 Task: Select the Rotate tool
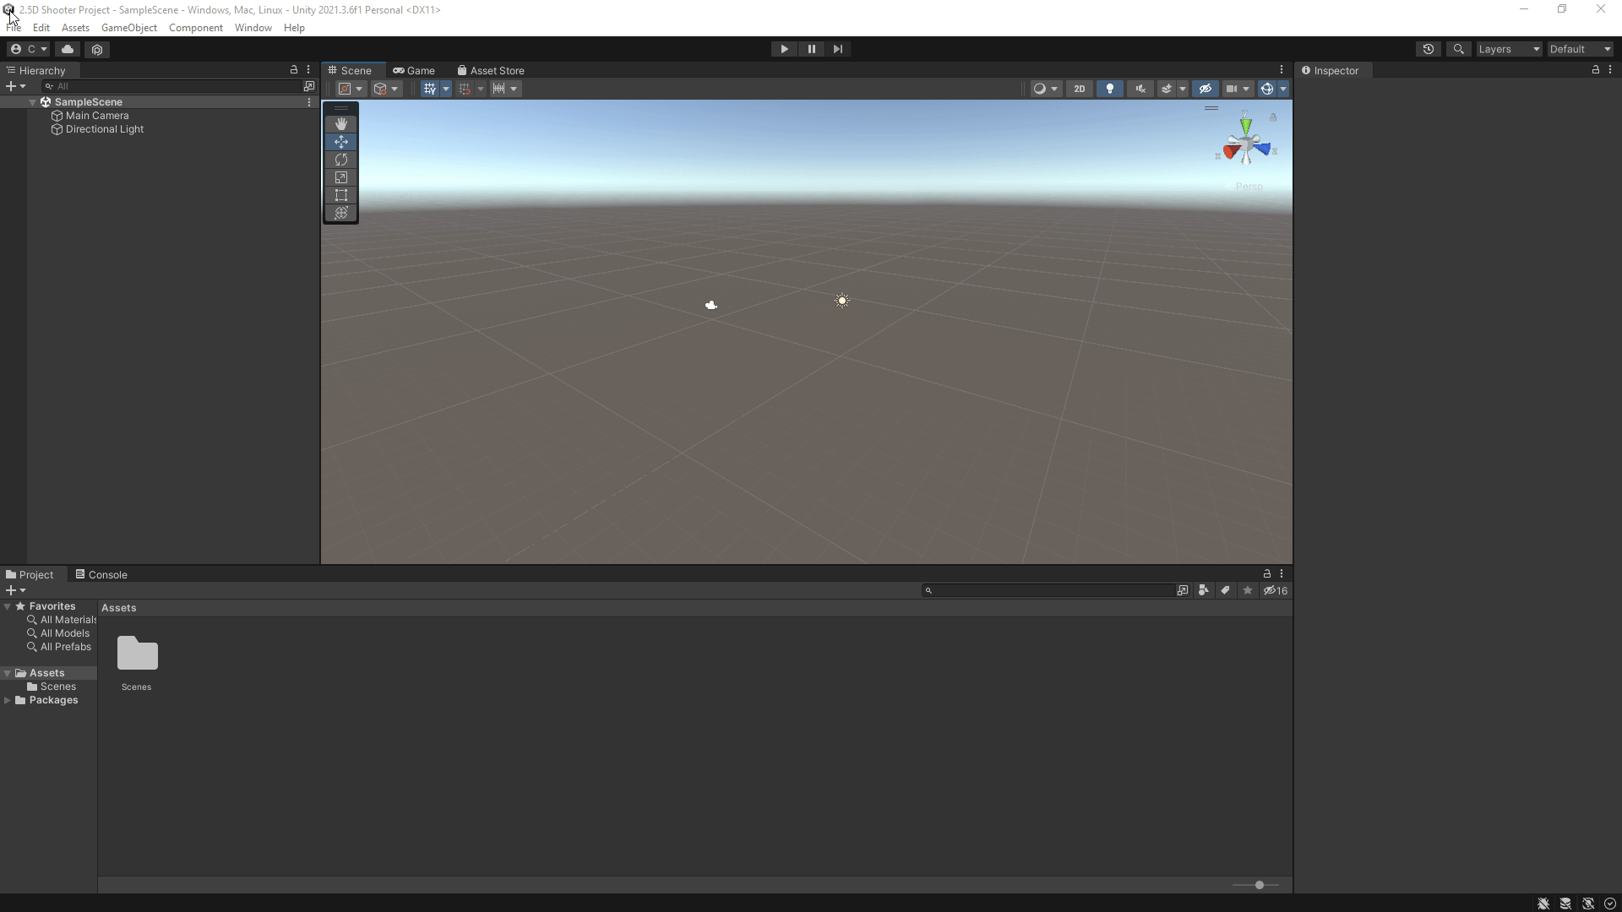[341, 160]
